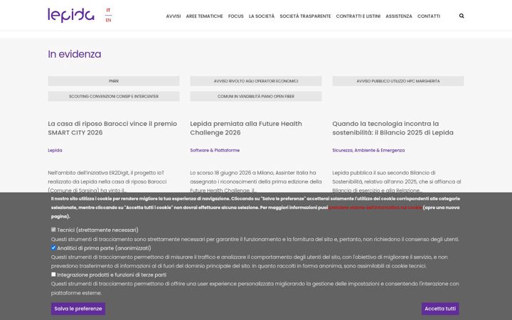
Task: Open the Bilancio 2025 di Lepida article
Action: tap(393, 128)
